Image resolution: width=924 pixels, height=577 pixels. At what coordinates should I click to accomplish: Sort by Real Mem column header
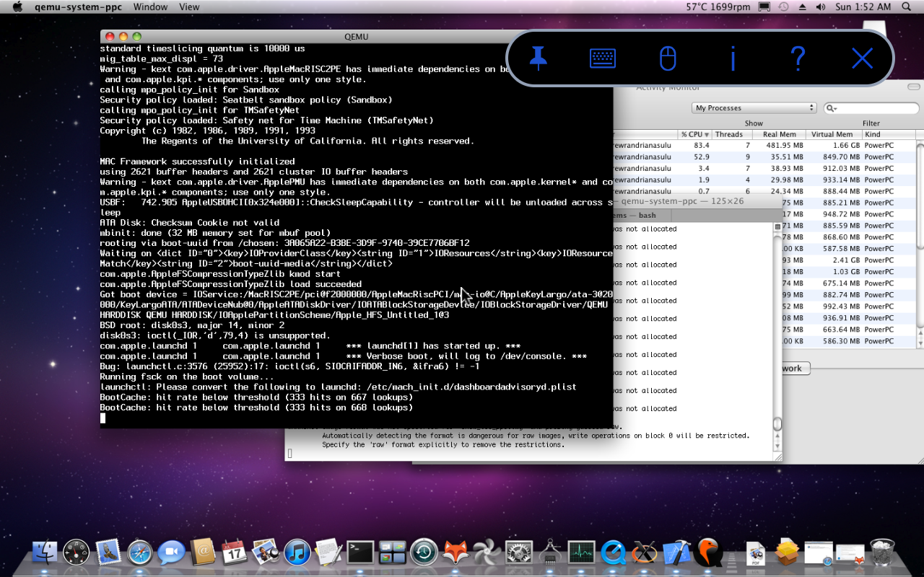pos(780,134)
